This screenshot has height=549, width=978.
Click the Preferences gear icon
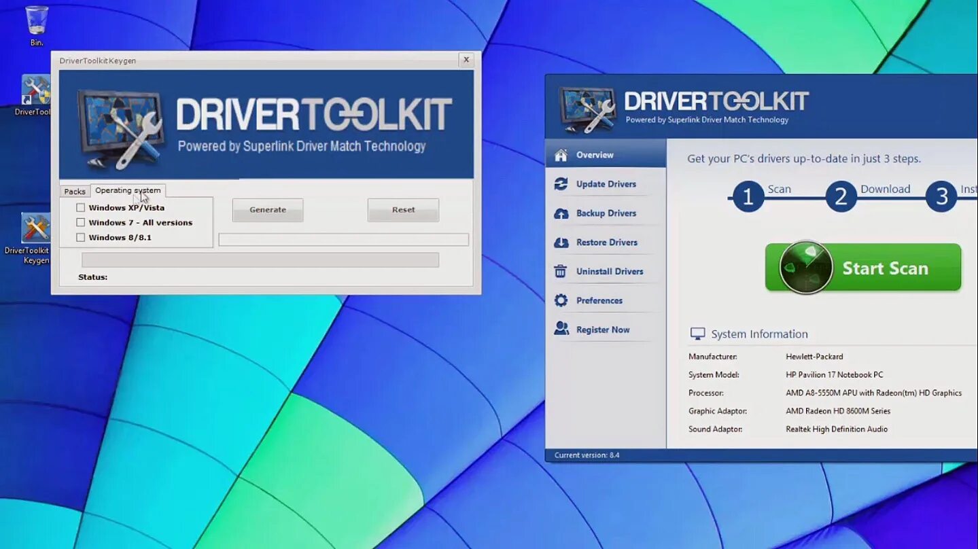561,300
